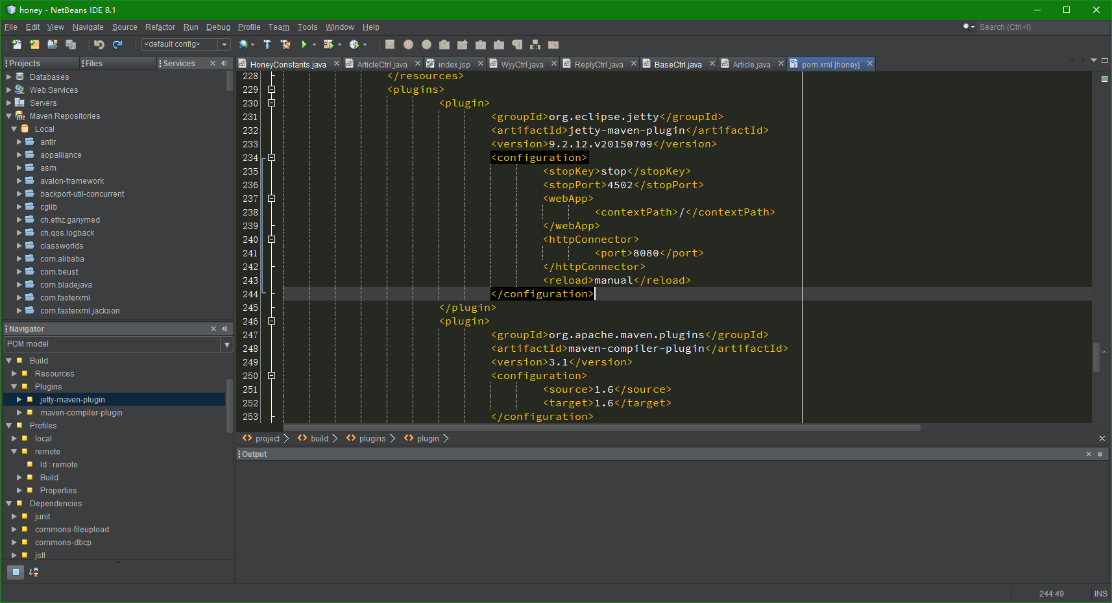Click the New File toolbar icon
The image size is (1112, 603).
point(16,45)
